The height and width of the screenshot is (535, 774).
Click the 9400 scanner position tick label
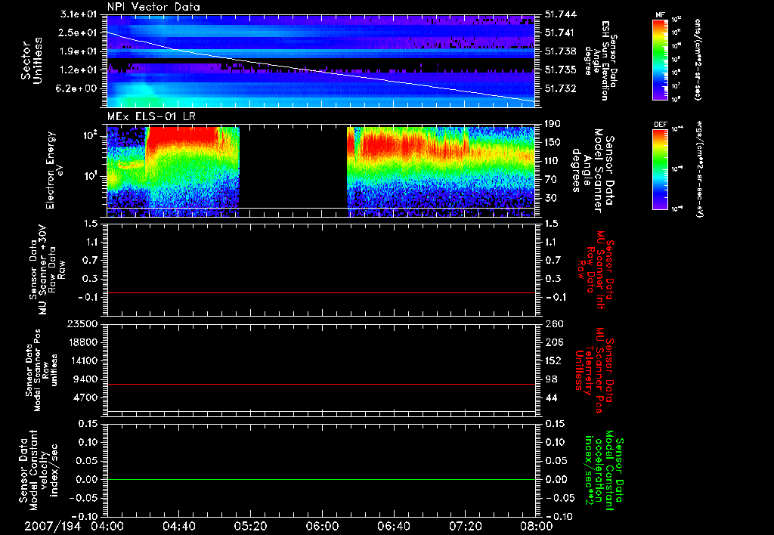(x=85, y=379)
